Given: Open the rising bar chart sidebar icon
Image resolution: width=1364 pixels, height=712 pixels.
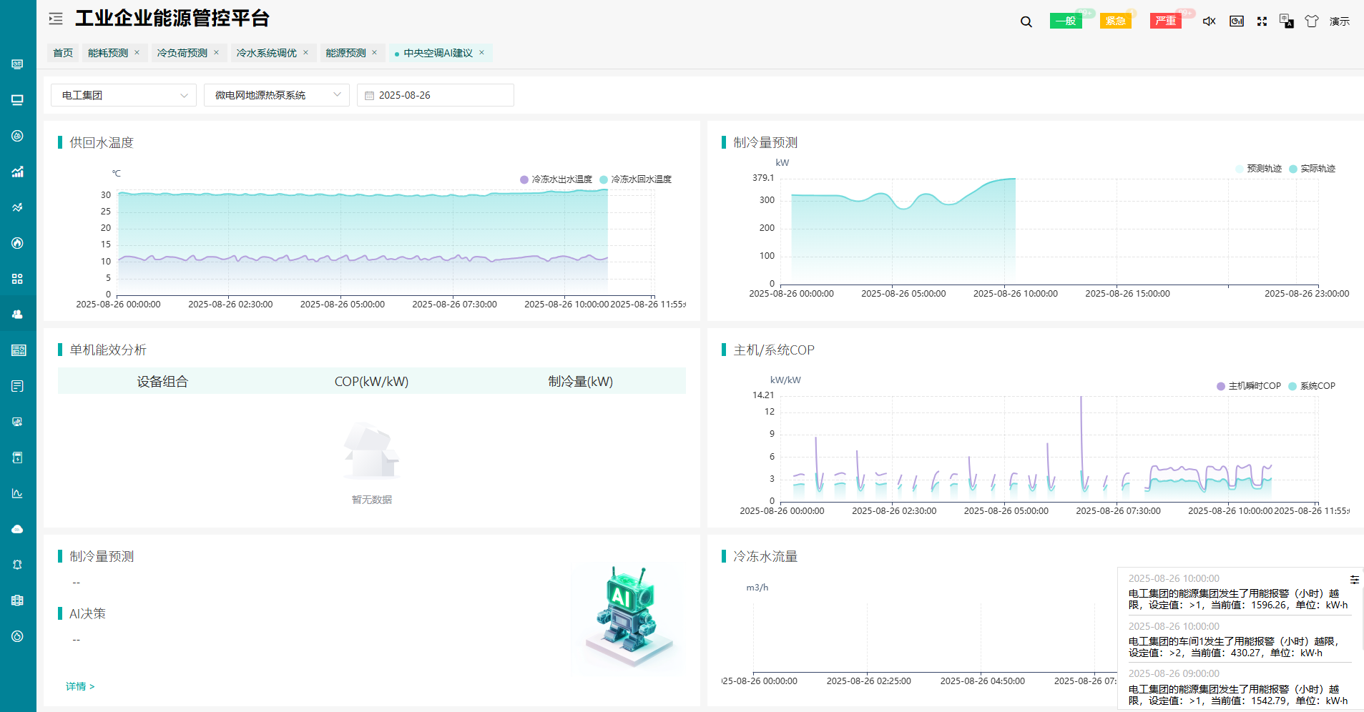Looking at the screenshot, I should (x=18, y=172).
